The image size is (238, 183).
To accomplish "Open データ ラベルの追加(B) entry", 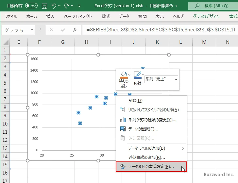I will [151, 148].
